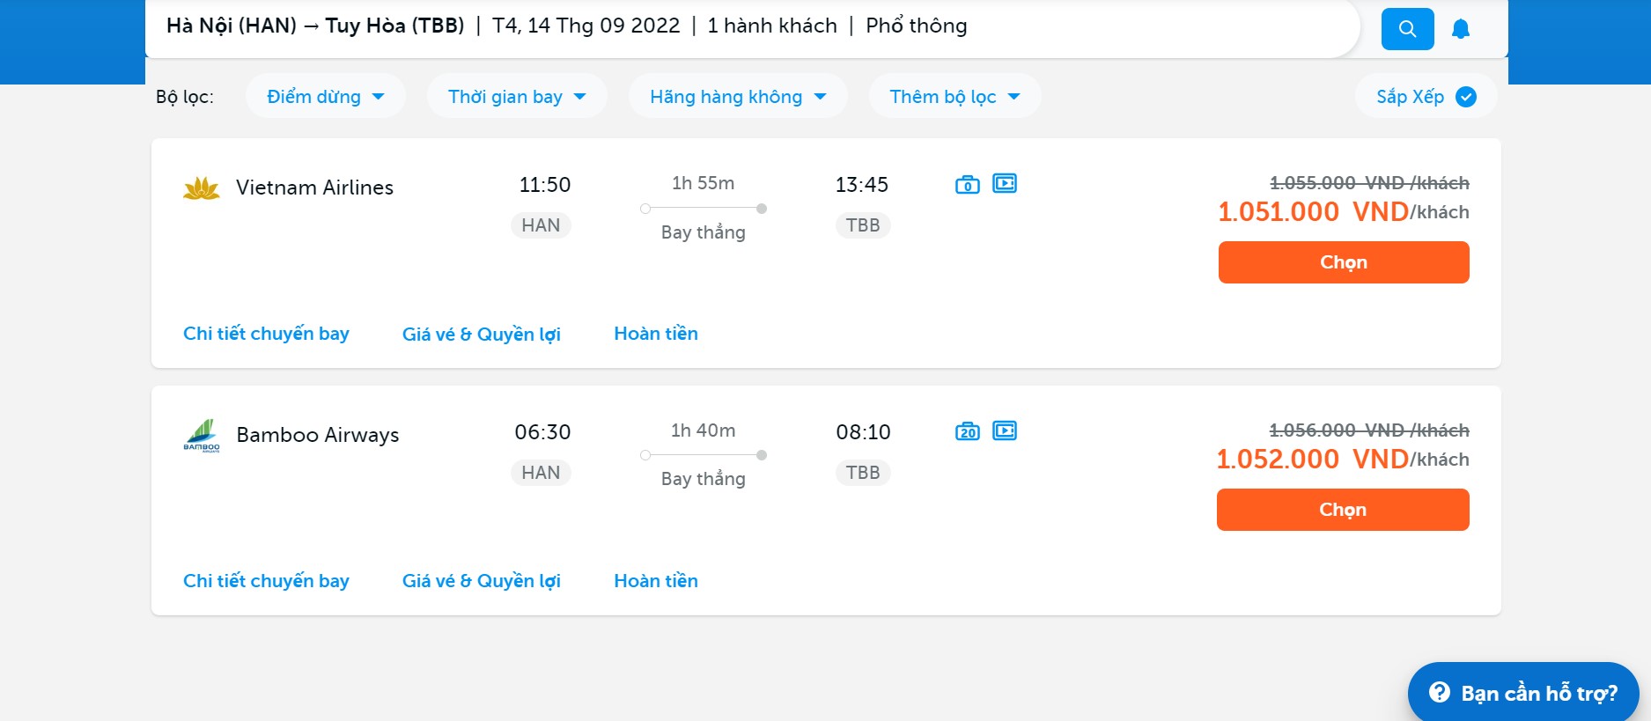Show Bamboo Airways Giá vé & Quyền lợi

pyautogui.click(x=481, y=581)
